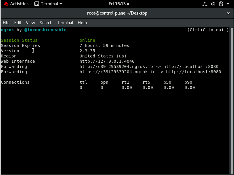234x175 pixels.
Task: Click the 'rt1' column header
Action: [x=125, y=82]
